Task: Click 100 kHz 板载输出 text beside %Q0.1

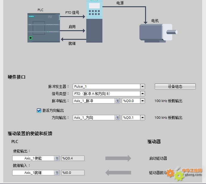Action: coord(168,118)
